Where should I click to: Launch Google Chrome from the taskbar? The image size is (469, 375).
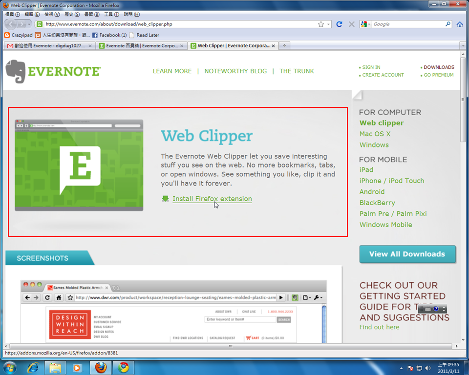point(123,368)
